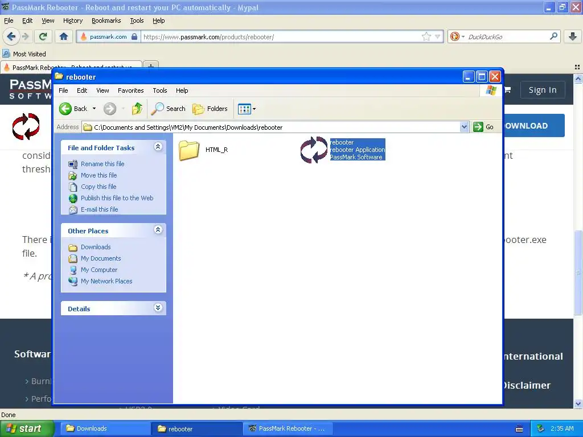The width and height of the screenshot is (583, 437).
Task: Open the browser Bookmarks menu
Action: 106,20
